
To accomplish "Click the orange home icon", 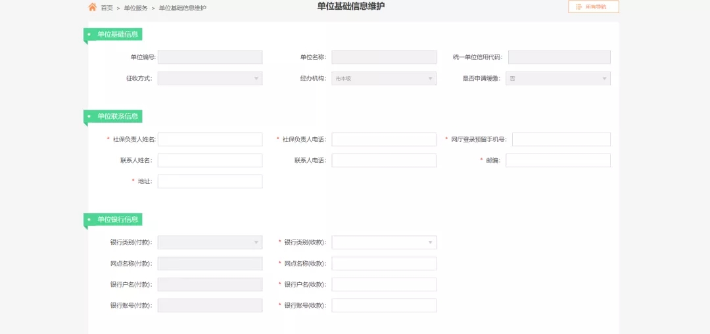I will pos(93,7).
